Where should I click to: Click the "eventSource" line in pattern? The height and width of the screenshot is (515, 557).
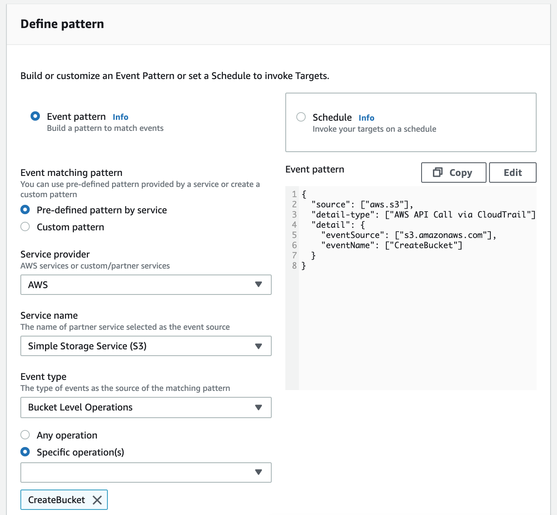pos(408,235)
